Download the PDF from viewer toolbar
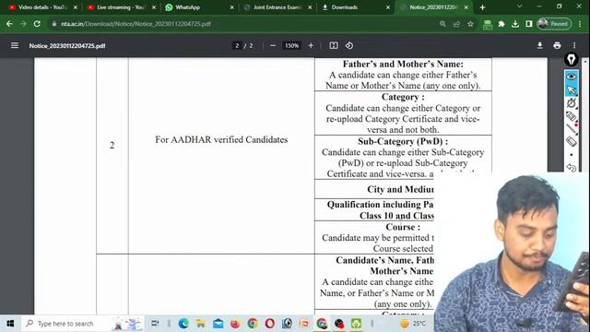This screenshot has width=590, height=332. [539, 45]
